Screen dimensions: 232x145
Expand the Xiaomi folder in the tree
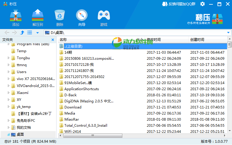click(9, 93)
